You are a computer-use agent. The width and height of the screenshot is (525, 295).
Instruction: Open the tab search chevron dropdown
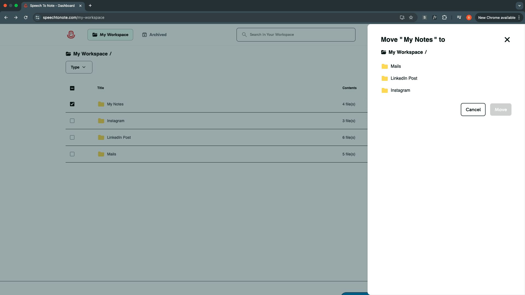coord(519,5)
